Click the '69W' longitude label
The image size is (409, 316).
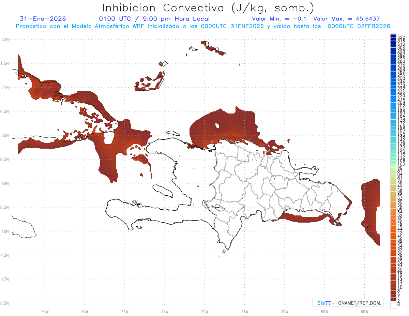[324, 311]
